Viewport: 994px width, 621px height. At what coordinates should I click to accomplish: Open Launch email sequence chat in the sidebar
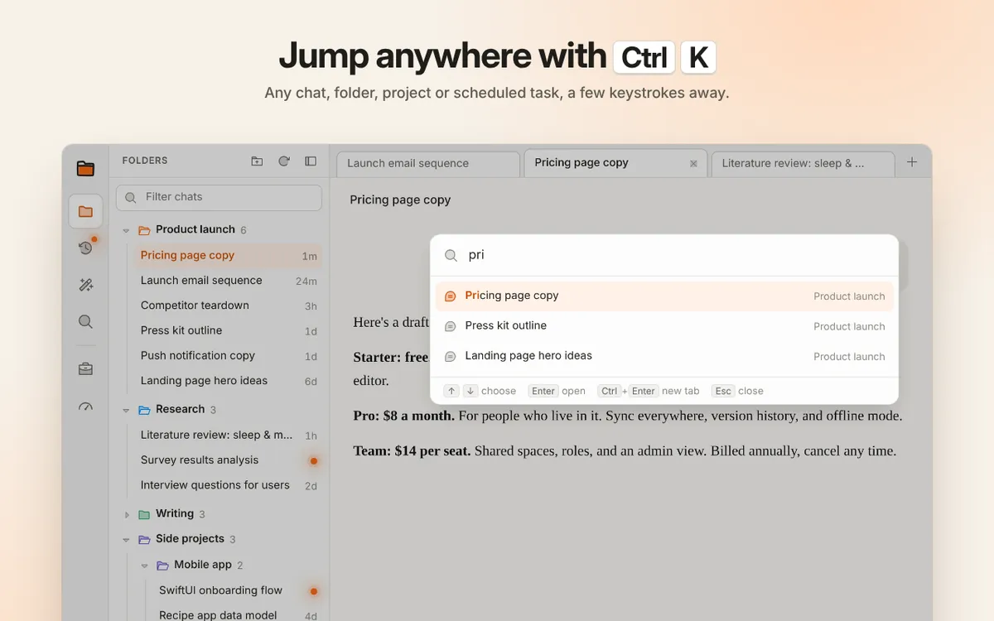228,281
